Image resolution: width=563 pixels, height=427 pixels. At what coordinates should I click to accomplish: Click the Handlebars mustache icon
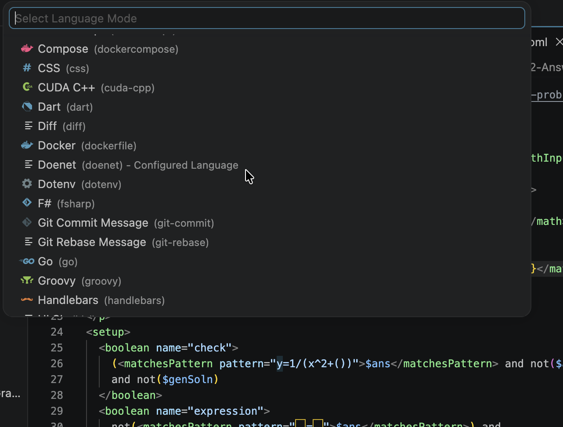27,300
